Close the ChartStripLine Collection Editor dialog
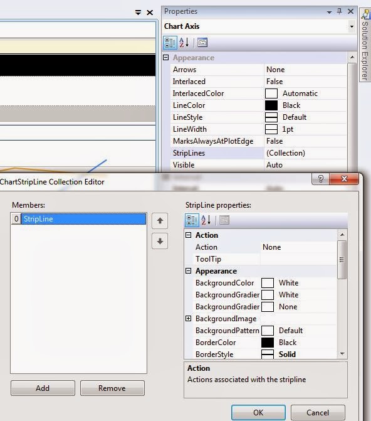371x421 pixels. pos(344,179)
